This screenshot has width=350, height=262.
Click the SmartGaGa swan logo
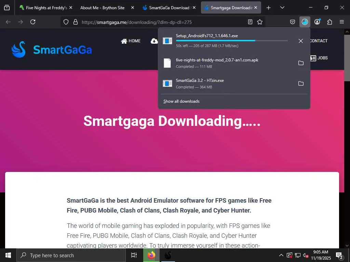[18, 49]
